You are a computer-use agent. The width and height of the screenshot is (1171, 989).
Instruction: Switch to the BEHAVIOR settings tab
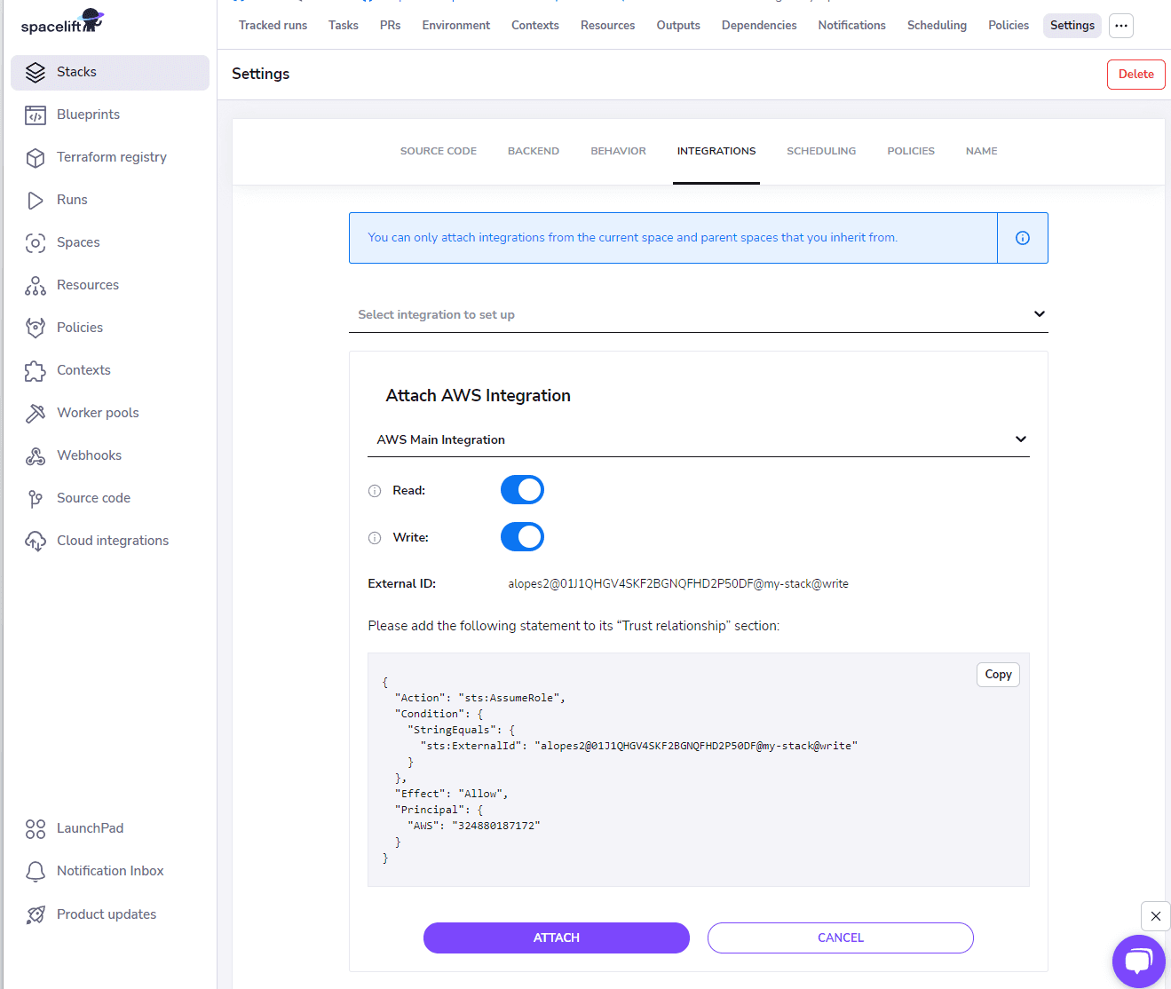tap(619, 151)
